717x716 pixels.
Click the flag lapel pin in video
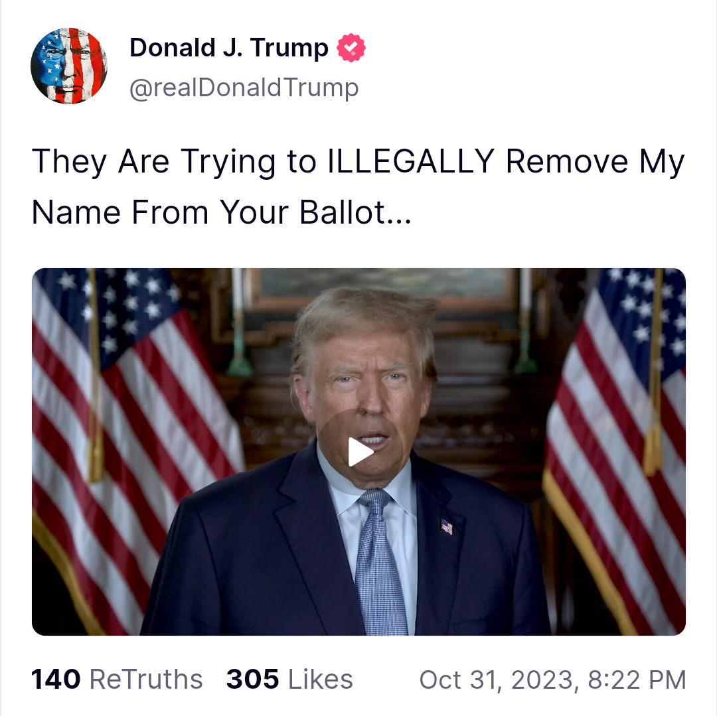click(447, 526)
